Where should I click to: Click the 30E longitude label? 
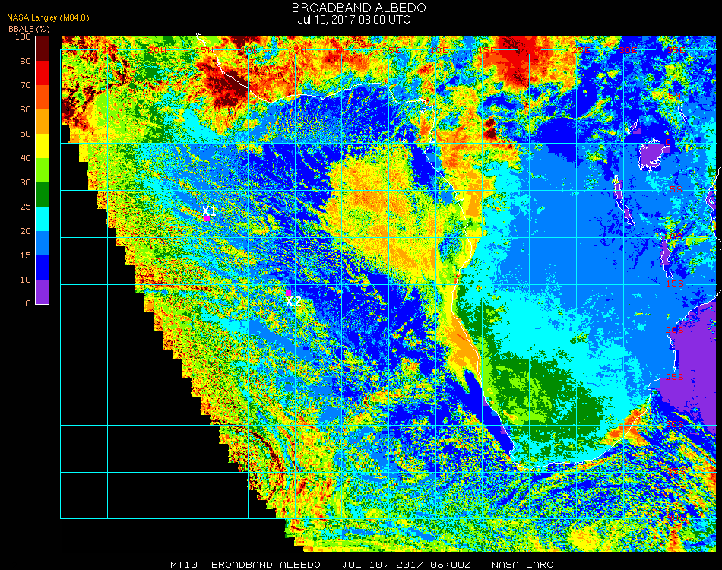click(x=628, y=49)
